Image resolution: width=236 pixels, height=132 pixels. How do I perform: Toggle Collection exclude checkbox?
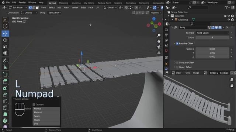tap(225, 16)
